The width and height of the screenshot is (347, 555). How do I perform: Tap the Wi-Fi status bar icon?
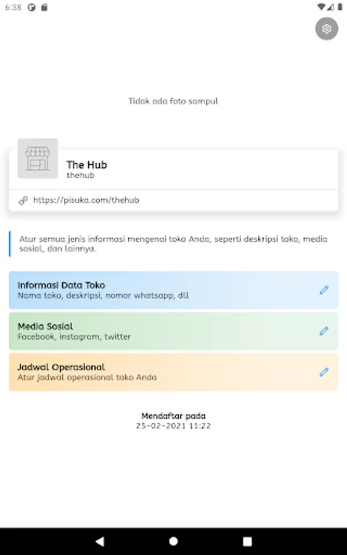[321, 7]
